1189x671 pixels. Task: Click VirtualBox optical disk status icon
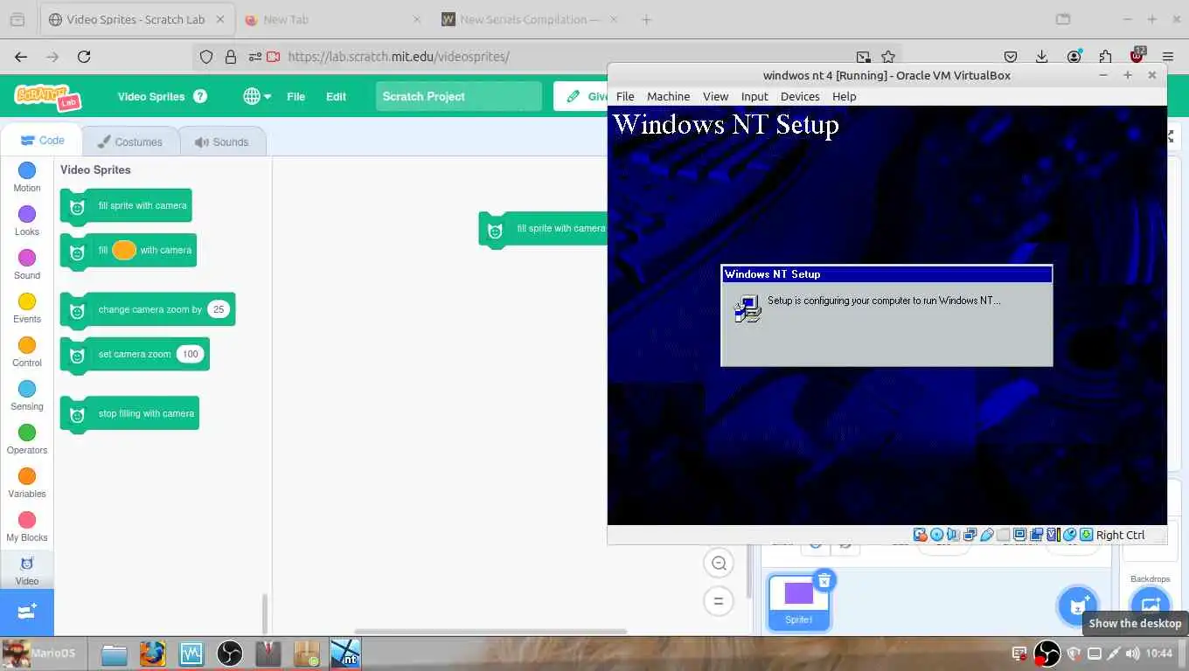pyautogui.click(x=937, y=535)
